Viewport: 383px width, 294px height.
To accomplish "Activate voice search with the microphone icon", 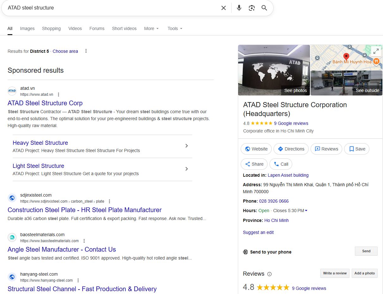I will coord(239,8).
